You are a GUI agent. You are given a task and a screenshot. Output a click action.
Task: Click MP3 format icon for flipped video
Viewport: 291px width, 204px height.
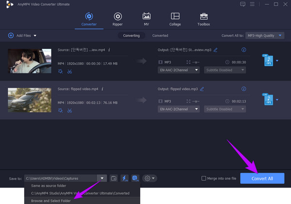tap(268, 100)
